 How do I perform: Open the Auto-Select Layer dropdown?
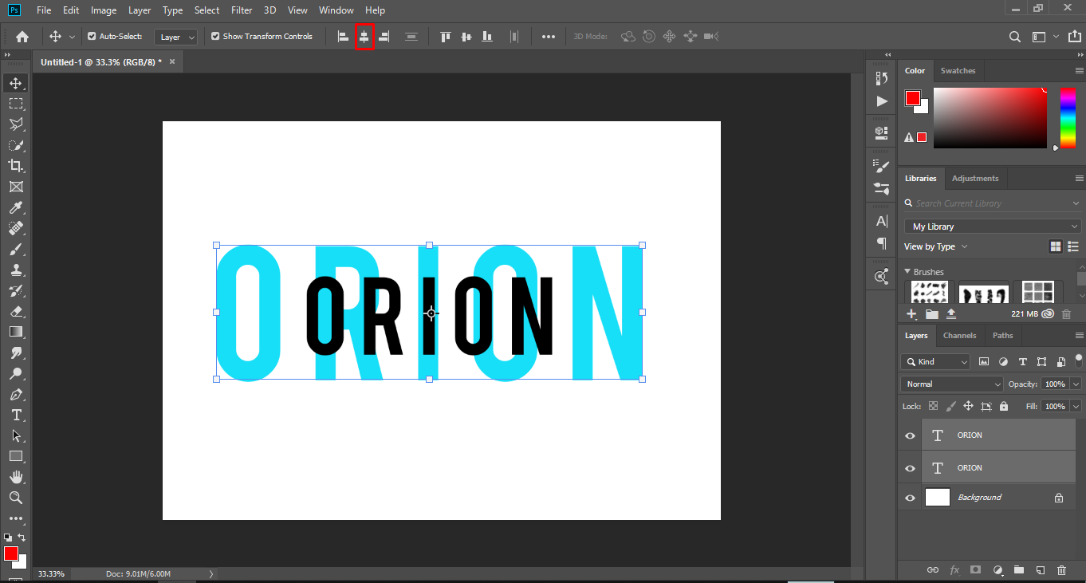pos(177,37)
